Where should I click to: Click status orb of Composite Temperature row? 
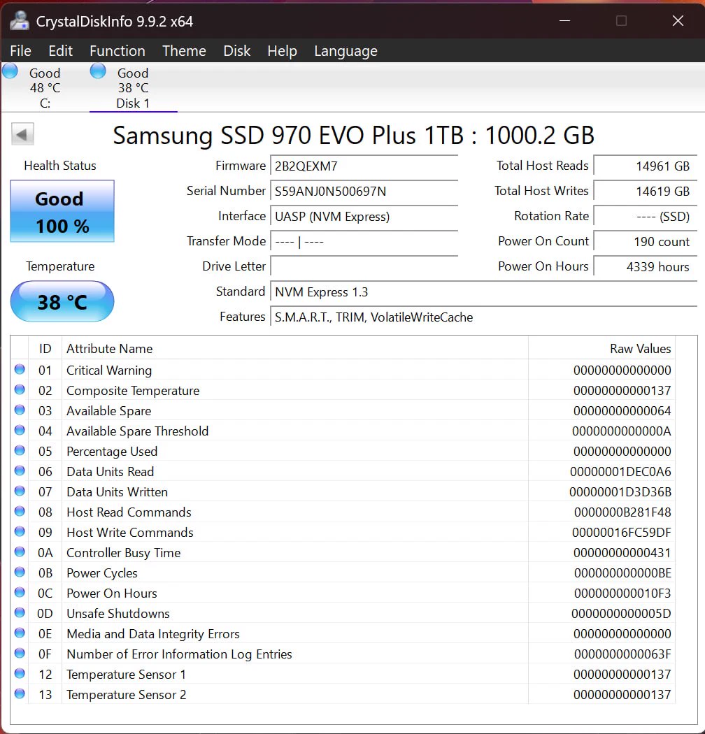(20, 389)
